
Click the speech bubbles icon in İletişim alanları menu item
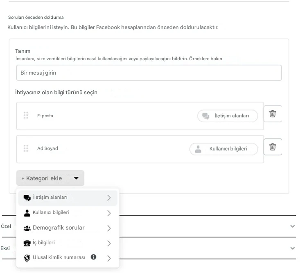pyautogui.click(x=27, y=198)
